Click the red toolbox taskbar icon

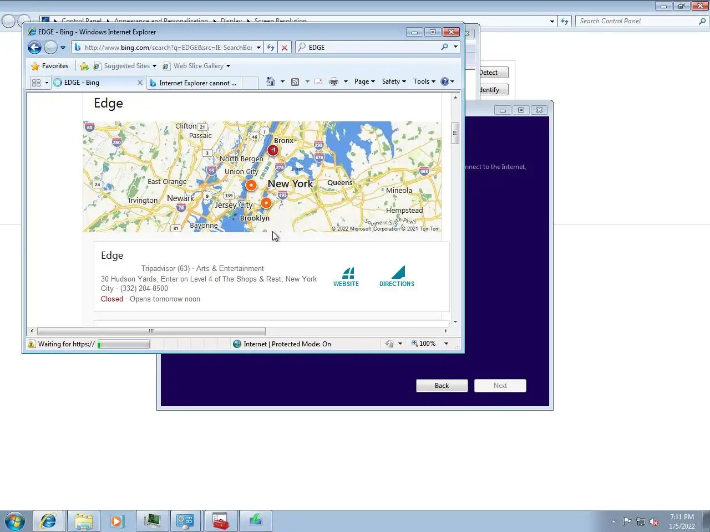tap(221, 521)
